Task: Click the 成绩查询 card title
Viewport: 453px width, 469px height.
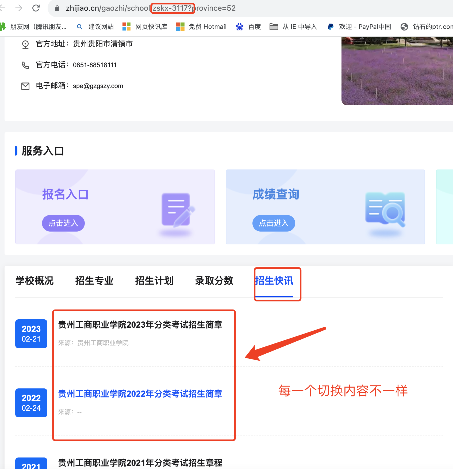Action: pos(276,194)
